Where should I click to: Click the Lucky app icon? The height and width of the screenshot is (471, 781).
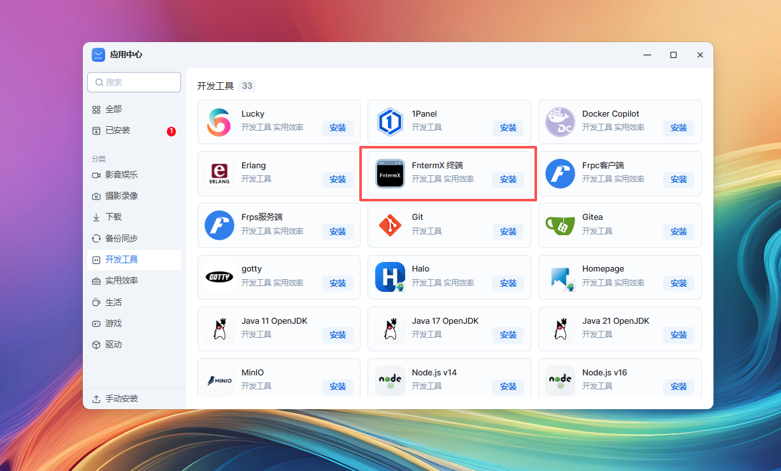point(219,122)
